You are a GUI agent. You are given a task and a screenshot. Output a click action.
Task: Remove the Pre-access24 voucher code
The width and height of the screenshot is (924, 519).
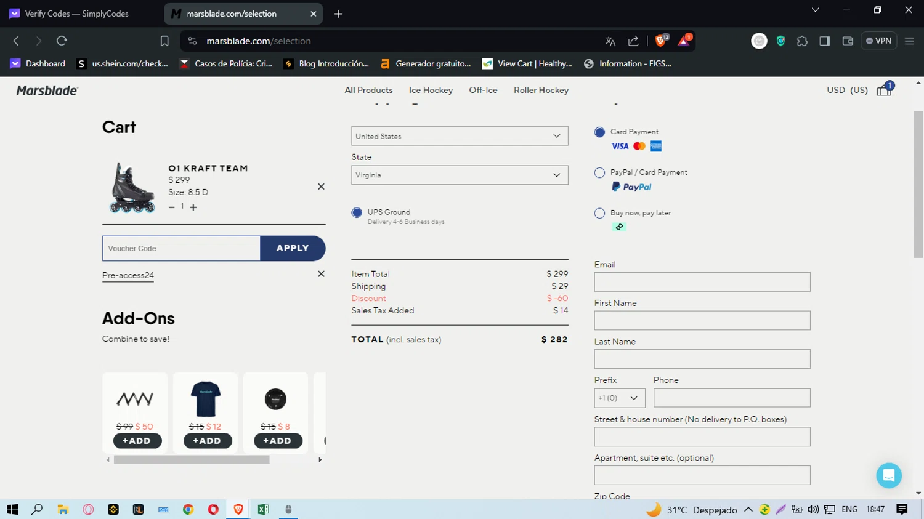pyautogui.click(x=321, y=274)
